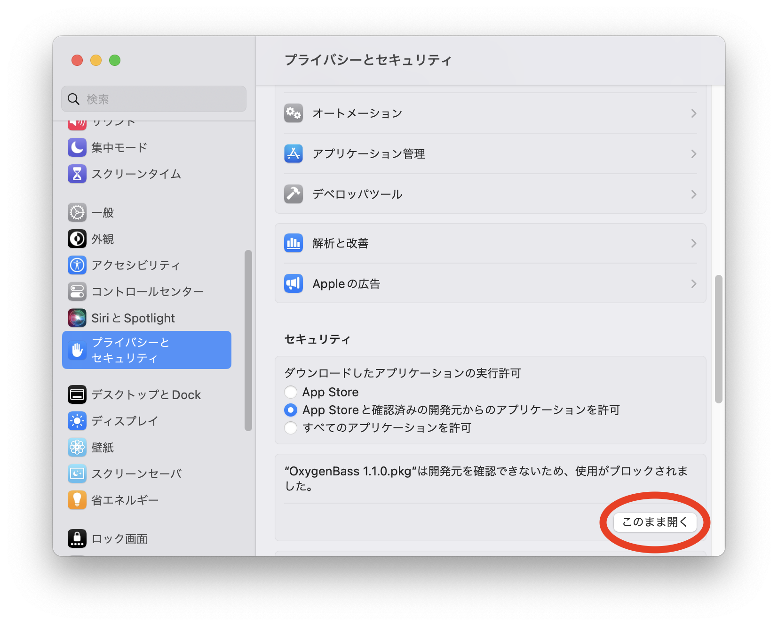
Task: Click the Accessibility (アクセシビリティ) icon
Action: click(x=77, y=265)
